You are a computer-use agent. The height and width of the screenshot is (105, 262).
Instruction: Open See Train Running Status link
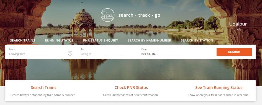(219, 87)
